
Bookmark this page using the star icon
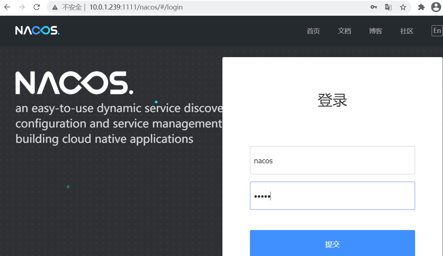pos(403,7)
